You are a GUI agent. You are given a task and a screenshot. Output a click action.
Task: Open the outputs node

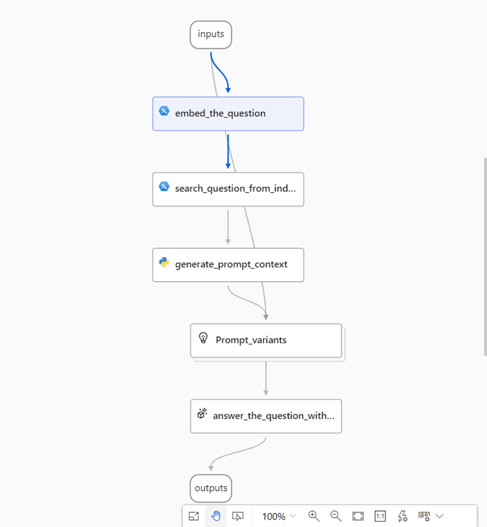tap(210, 488)
